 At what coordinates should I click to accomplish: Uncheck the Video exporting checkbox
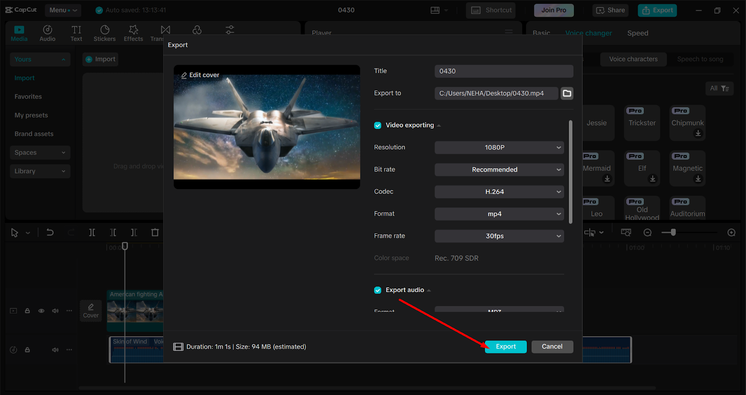pyautogui.click(x=378, y=125)
